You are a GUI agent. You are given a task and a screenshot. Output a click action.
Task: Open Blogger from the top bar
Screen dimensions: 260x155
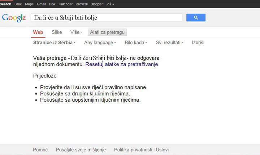coord(96,4)
